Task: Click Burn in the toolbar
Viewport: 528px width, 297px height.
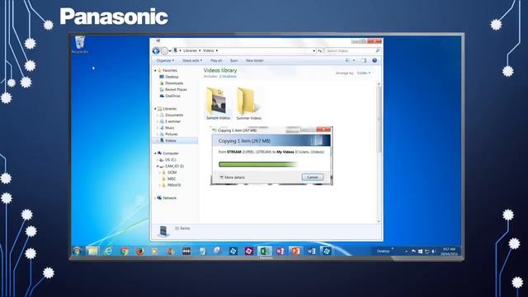Action: [234, 60]
